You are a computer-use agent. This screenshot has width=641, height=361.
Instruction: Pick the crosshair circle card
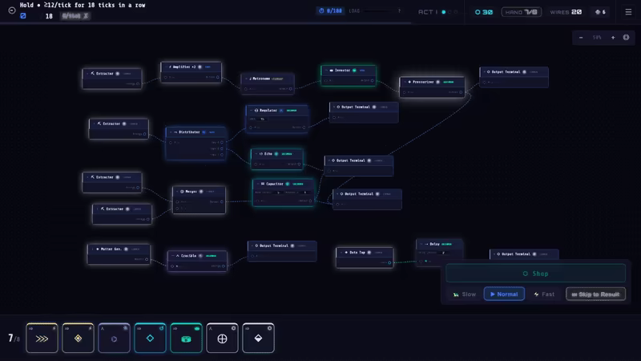[222, 338]
